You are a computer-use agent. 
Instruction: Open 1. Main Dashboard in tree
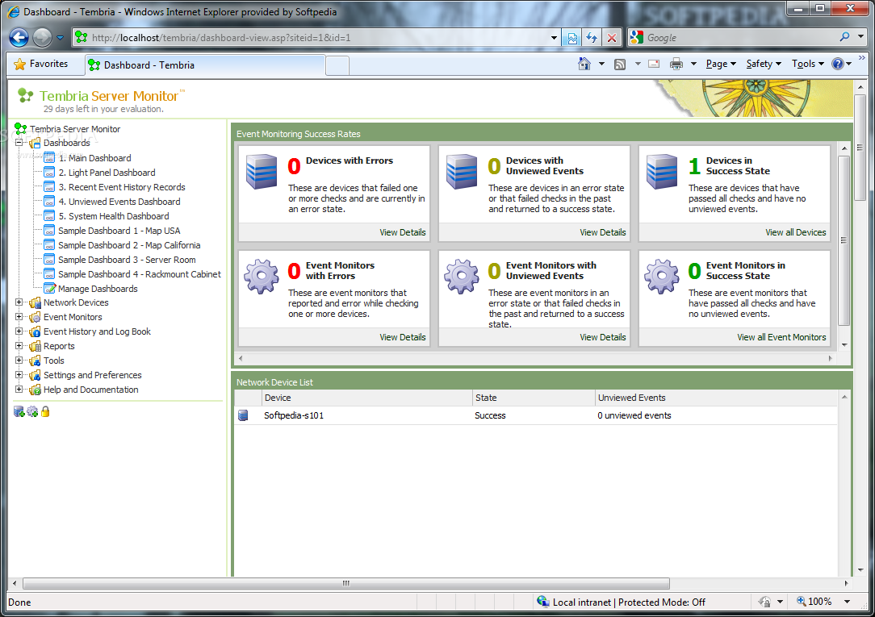pyautogui.click(x=95, y=158)
